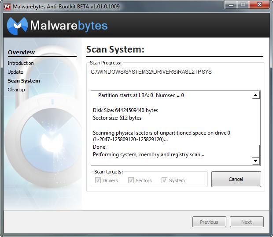Click the 'Disk Size: 64424509440 bytes' log line
The image size is (273, 237).
point(125,110)
